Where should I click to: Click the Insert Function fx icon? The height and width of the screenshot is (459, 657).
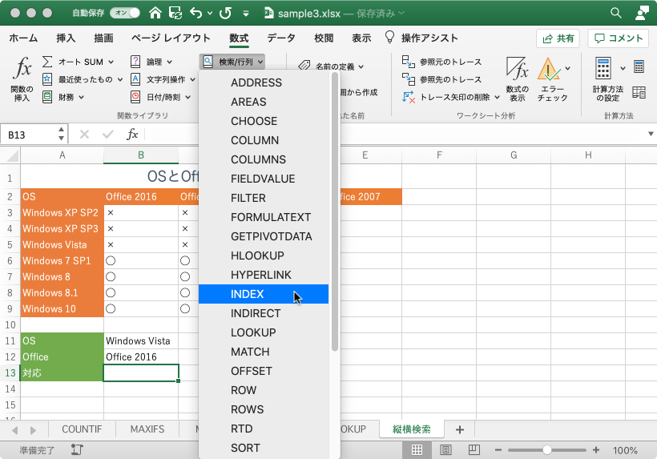pyautogui.click(x=22, y=69)
